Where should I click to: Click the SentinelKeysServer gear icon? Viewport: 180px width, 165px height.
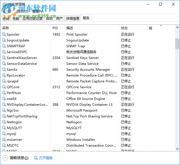pyautogui.click(x=4, y=58)
